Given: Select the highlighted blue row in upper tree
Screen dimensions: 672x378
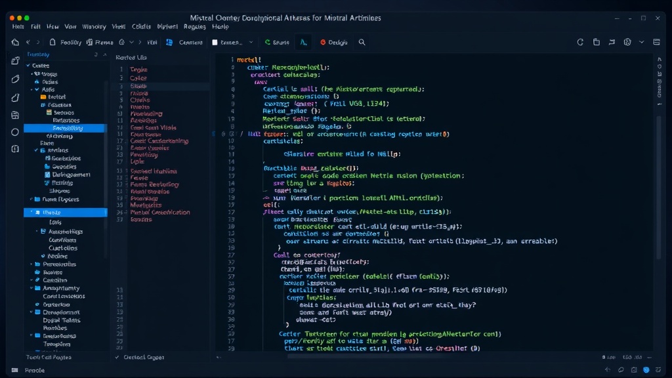Looking at the screenshot, I should click(65, 128).
